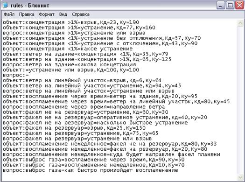This screenshot has width=245, height=182.
Task: Open the Файл menu
Action: point(9,14)
